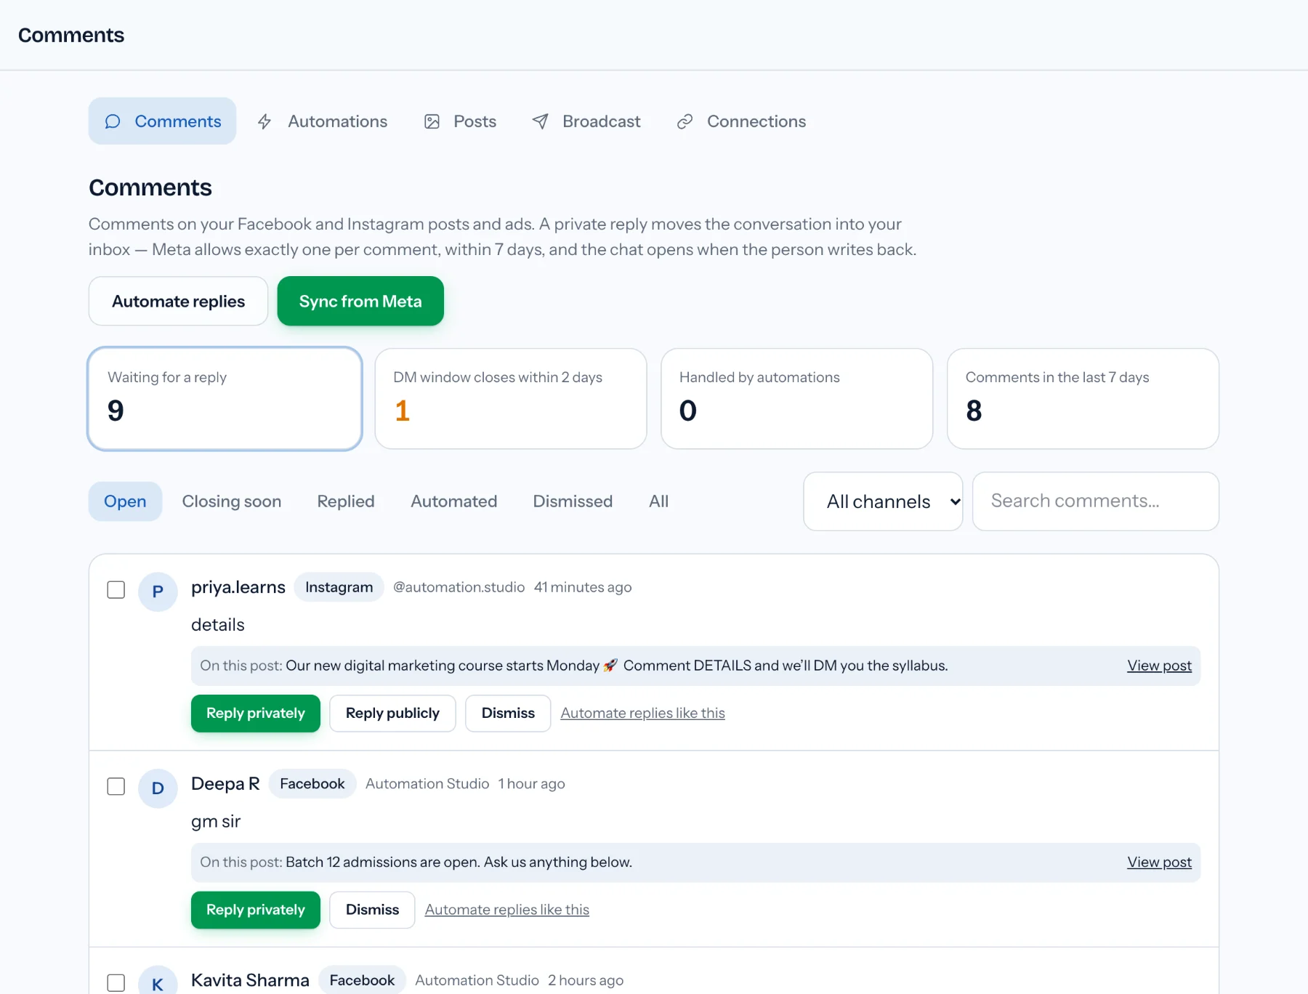Click the Waiting for a reply card
Image resolution: width=1308 pixels, height=994 pixels.
pos(225,399)
